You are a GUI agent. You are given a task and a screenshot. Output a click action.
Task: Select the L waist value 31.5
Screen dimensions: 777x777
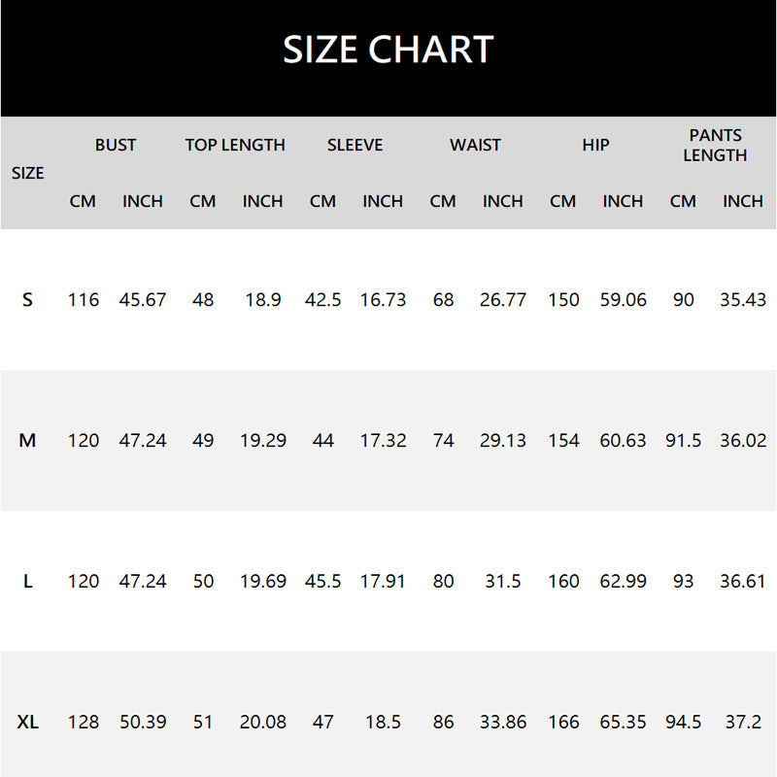point(503,582)
